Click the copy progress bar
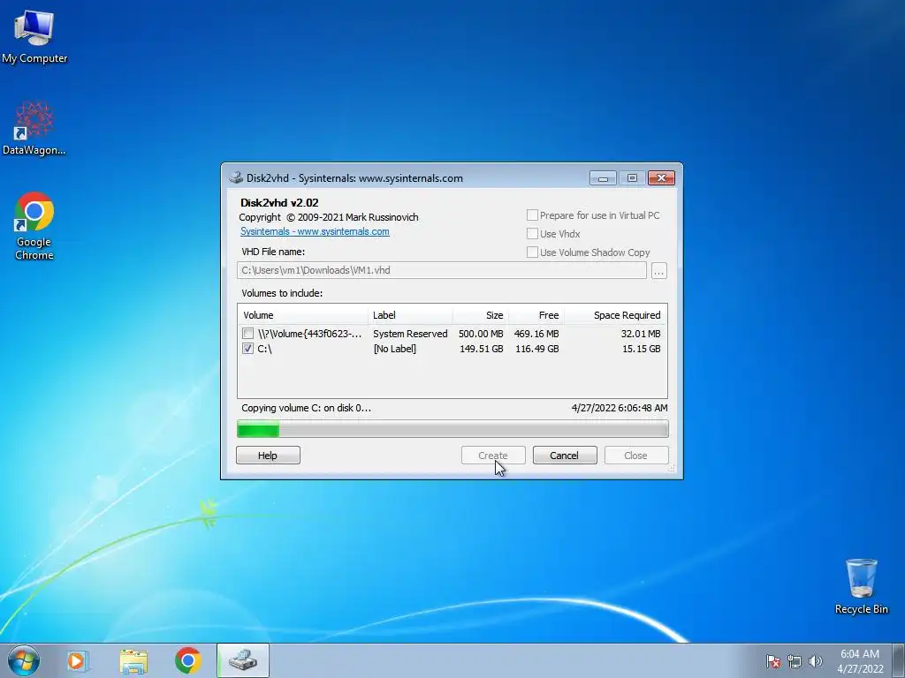Viewport: 905px width, 678px height. [452, 429]
